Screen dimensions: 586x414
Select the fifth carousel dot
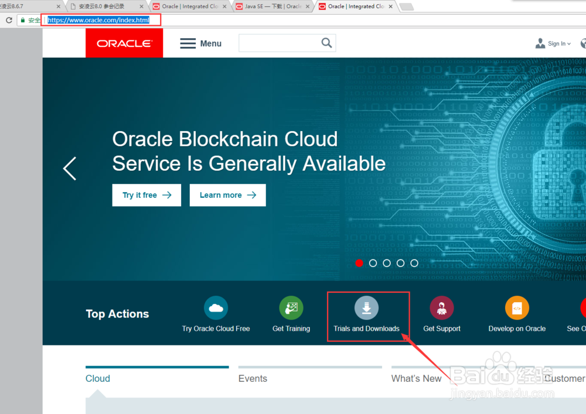(x=414, y=263)
